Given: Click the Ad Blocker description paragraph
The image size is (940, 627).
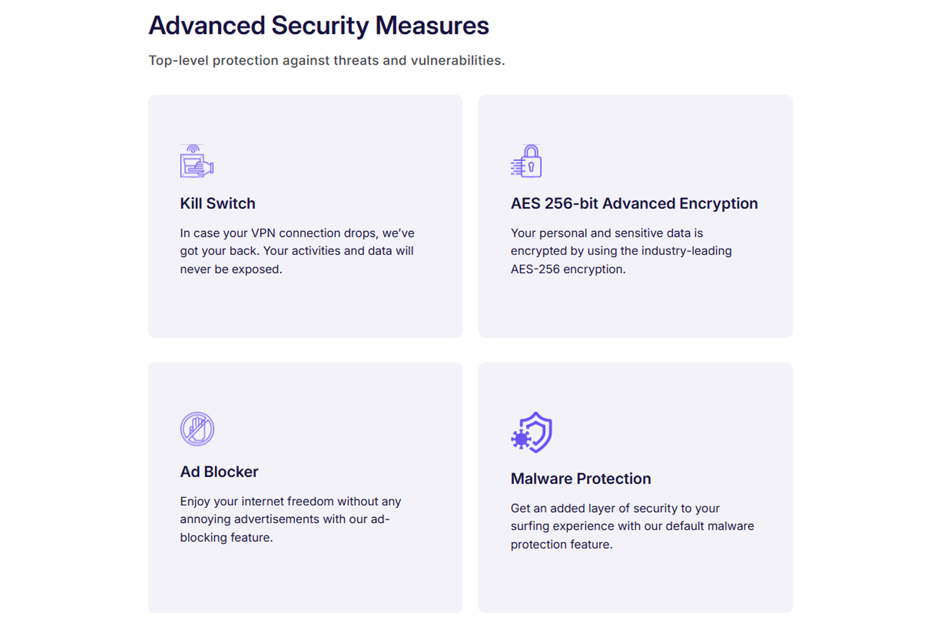Looking at the screenshot, I should (x=291, y=519).
